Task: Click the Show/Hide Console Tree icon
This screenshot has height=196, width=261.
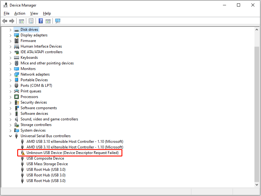Action: (21, 21)
